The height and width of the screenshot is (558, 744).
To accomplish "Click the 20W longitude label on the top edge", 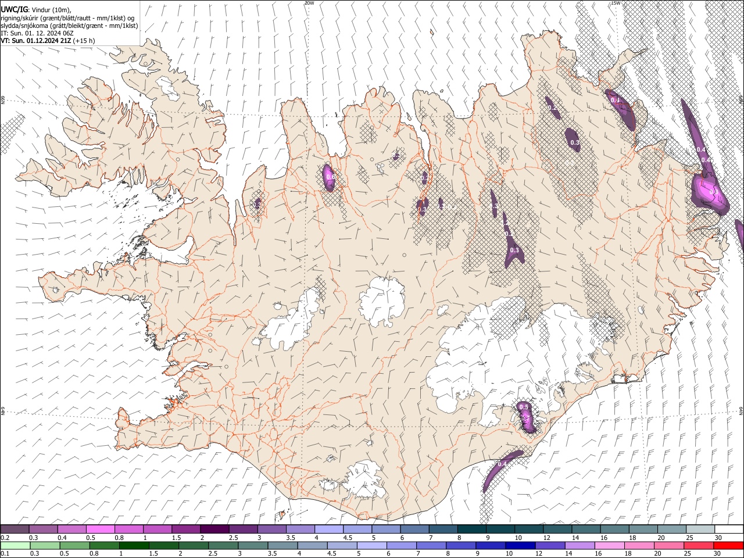I will tap(309, 3).
